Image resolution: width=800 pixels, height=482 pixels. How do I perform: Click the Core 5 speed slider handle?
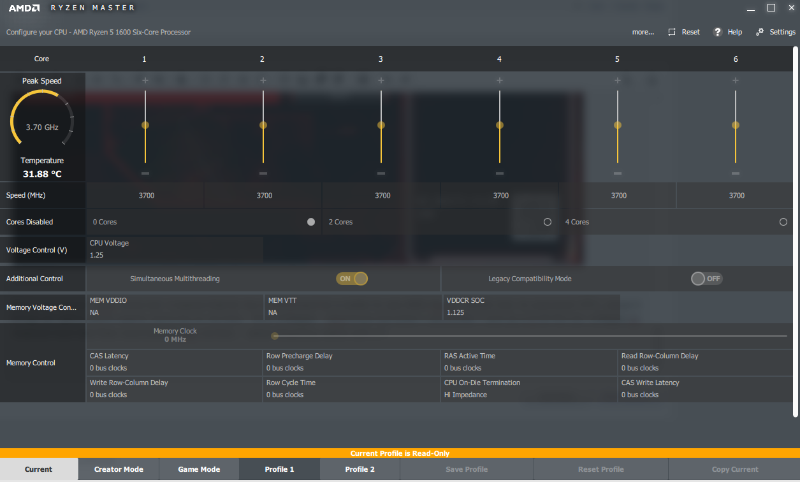click(618, 126)
